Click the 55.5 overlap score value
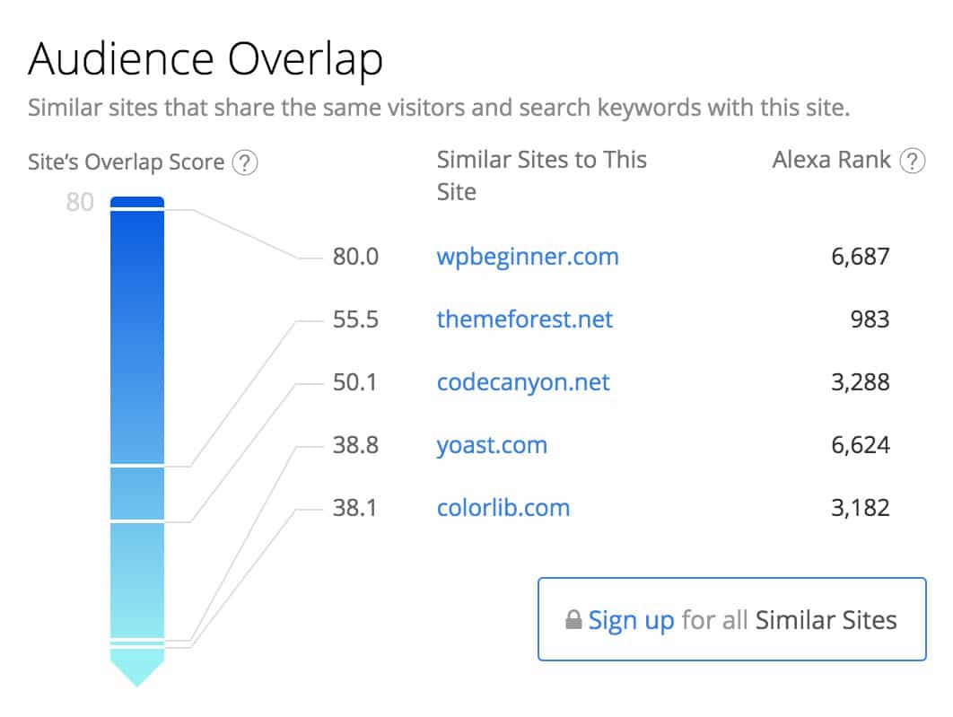The width and height of the screenshot is (953, 717). (355, 319)
